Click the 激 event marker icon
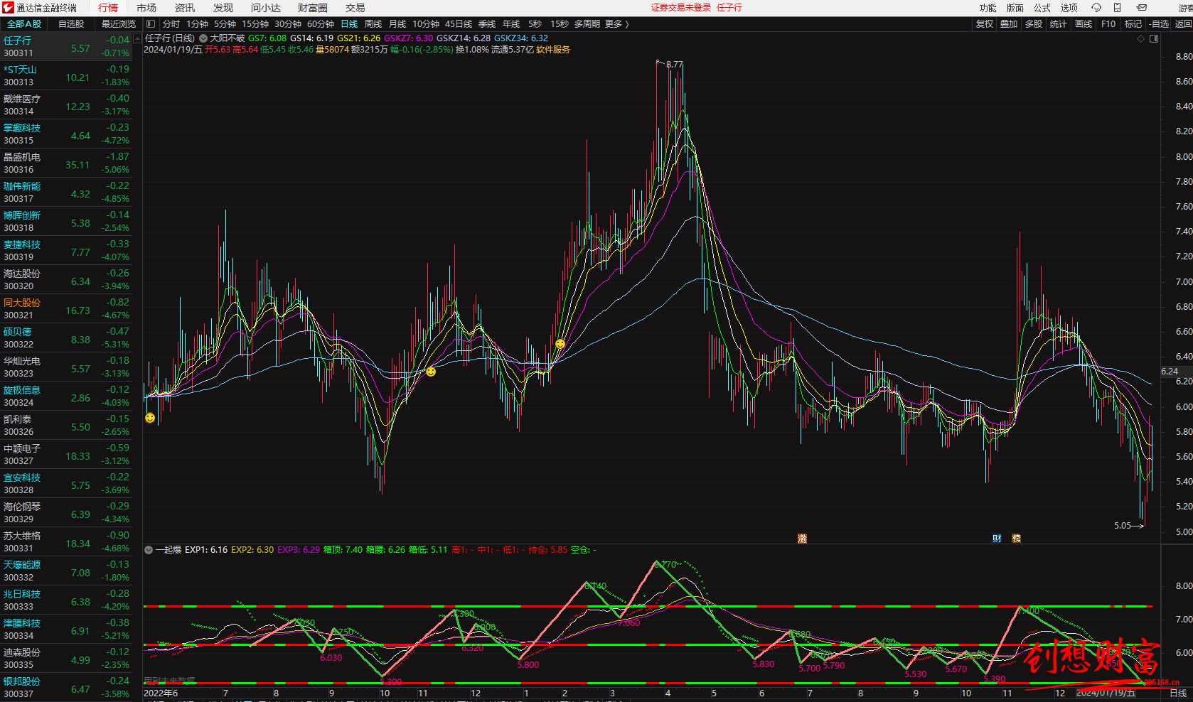The width and height of the screenshot is (1193, 702). 803,539
